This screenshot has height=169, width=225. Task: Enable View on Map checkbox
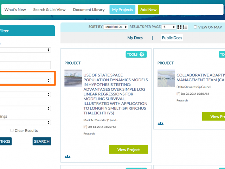click(195, 27)
